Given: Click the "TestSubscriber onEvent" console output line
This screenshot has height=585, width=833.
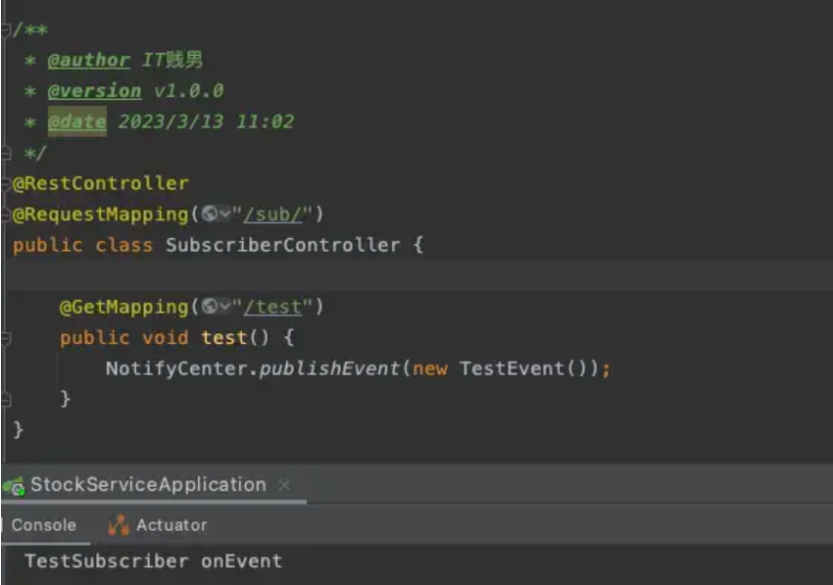Looking at the screenshot, I should coord(153,561).
